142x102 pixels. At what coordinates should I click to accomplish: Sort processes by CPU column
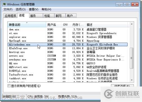point(65,25)
